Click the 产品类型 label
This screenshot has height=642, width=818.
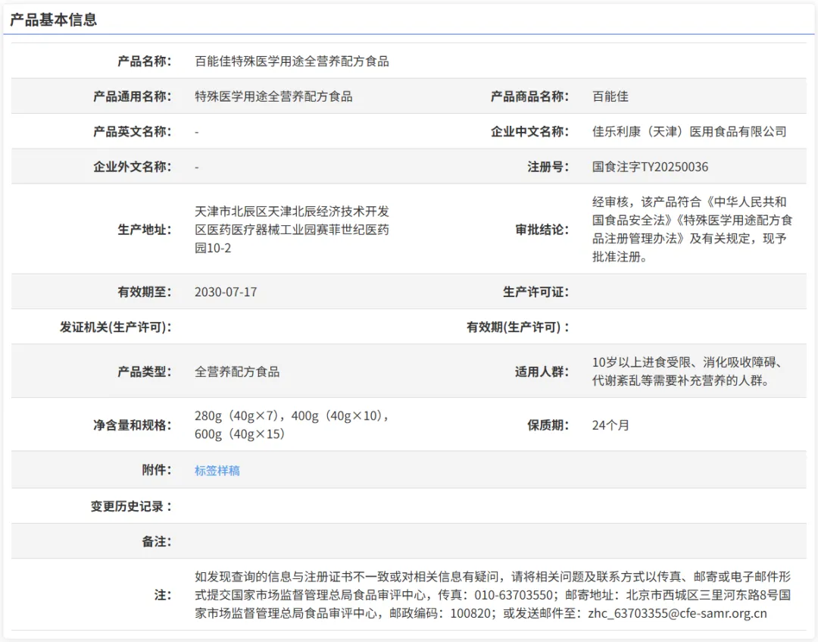(145, 371)
